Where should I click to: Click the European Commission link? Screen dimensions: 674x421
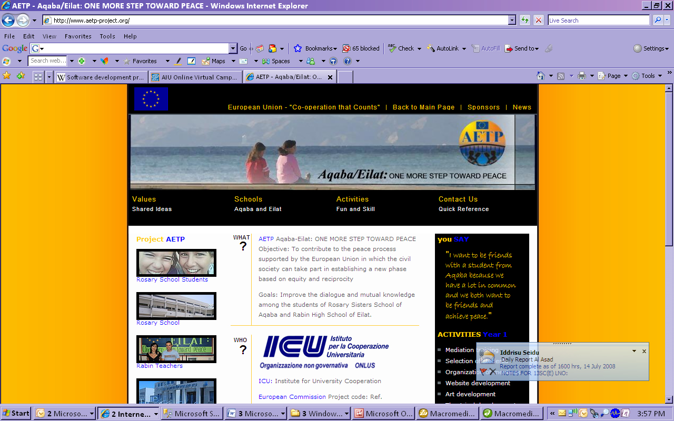click(x=292, y=397)
